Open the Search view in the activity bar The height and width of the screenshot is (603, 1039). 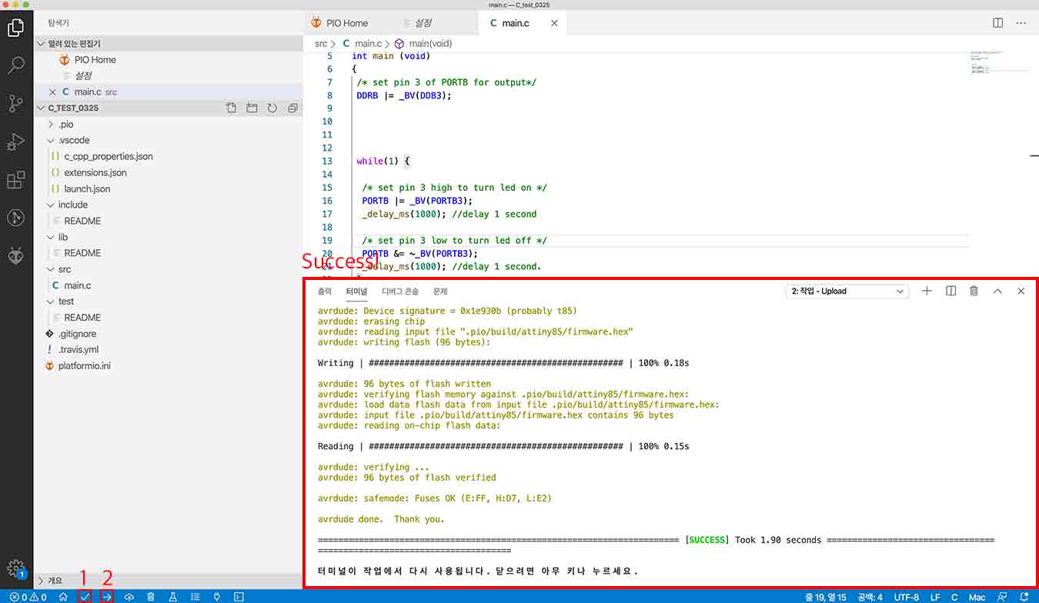pyautogui.click(x=15, y=65)
